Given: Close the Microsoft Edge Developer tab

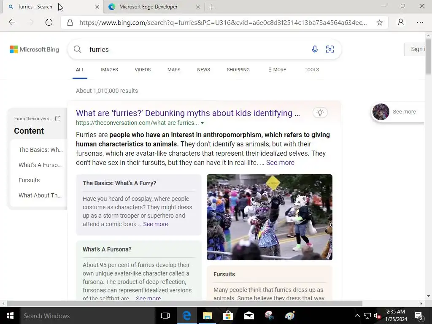Looking at the screenshot, I should [x=198, y=7].
